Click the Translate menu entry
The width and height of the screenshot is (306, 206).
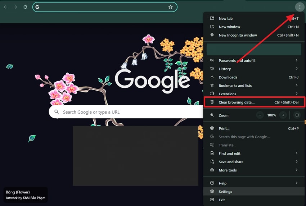[254, 145]
